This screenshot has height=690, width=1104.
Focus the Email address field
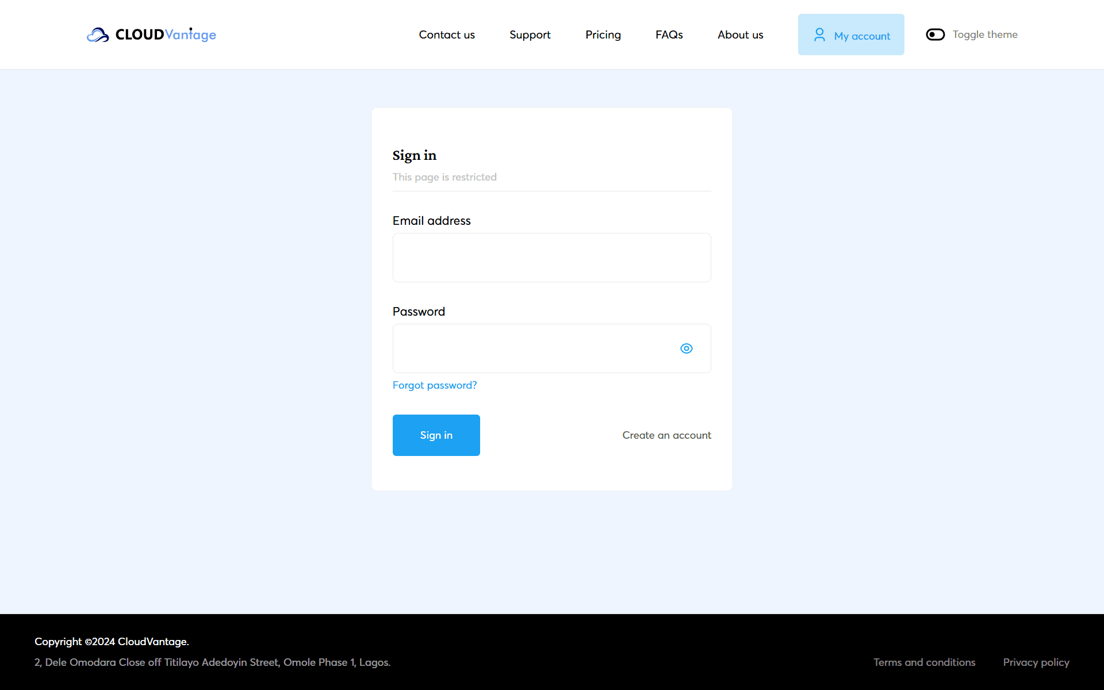(x=551, y=258)
